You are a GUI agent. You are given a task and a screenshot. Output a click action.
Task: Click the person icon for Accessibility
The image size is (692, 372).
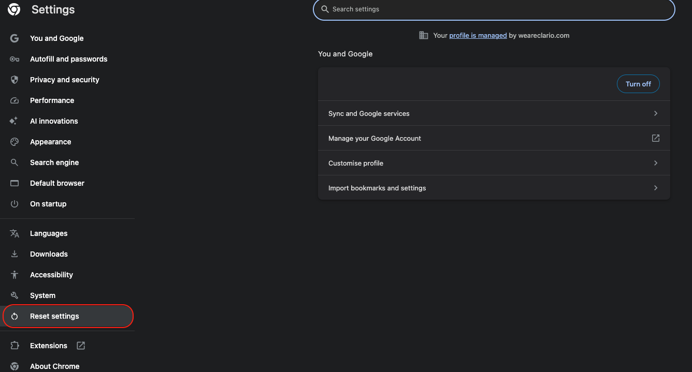[15, 275]
